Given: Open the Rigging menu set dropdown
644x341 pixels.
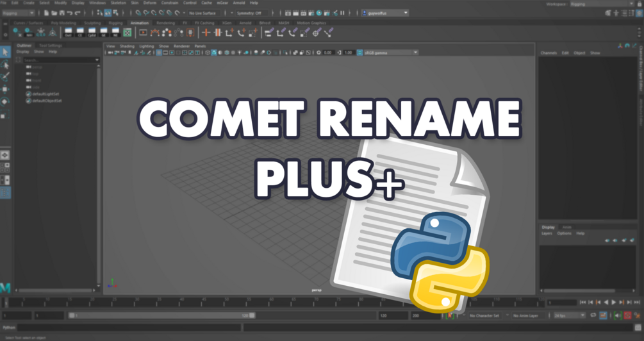Looking at the screenshot, I should 18,13.
